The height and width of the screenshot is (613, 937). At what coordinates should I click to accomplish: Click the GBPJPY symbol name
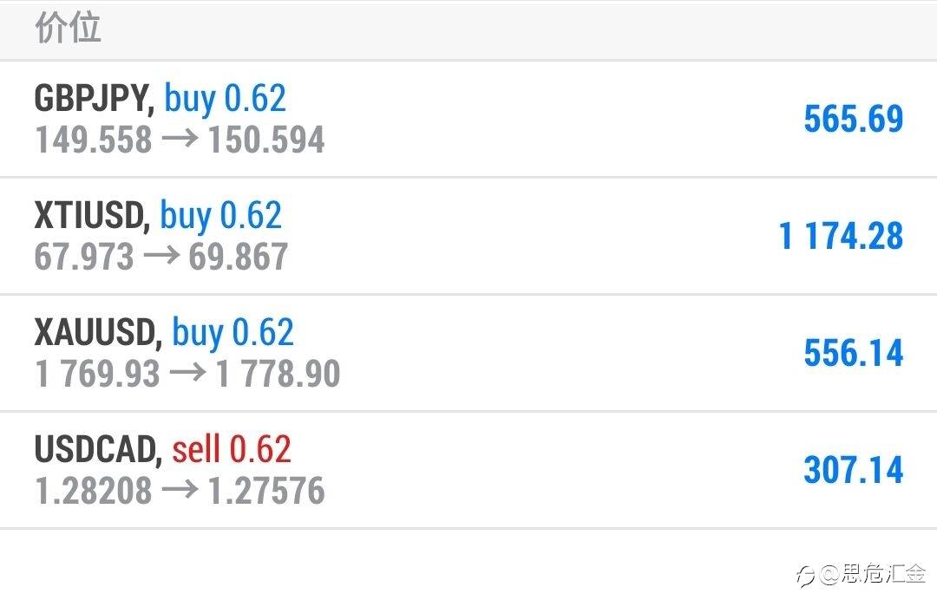click(95, 99)
